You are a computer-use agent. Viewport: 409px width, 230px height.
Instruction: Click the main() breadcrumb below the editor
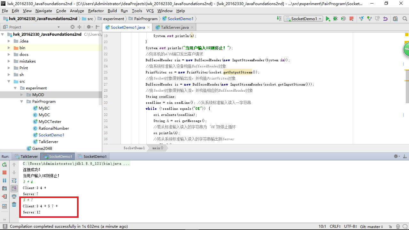pyautogui.click(x=158, y=148)
